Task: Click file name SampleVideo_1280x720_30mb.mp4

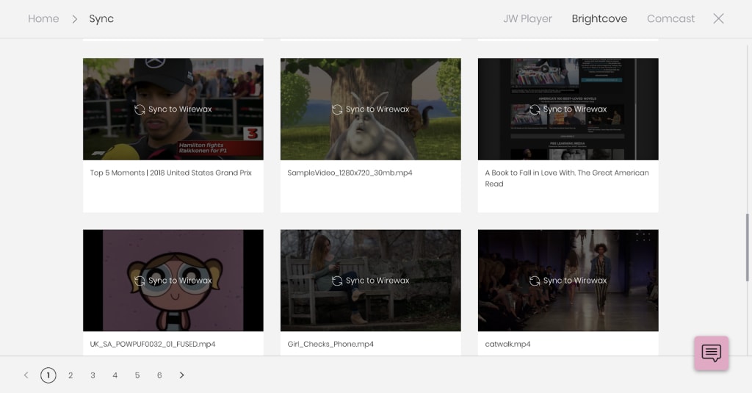Action: (350, 173)
